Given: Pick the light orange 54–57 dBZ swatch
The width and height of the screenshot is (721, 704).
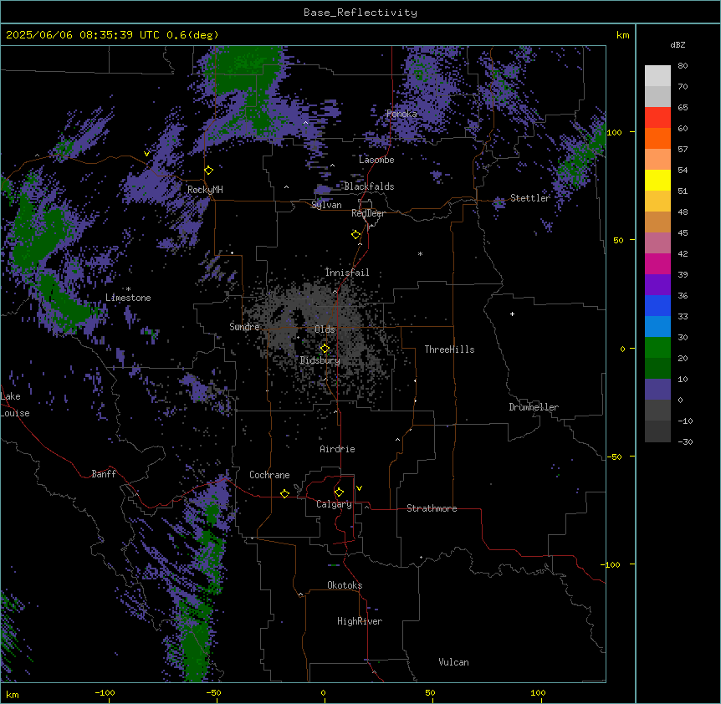Looking at the screenshot, I should (x=657, y=159).
